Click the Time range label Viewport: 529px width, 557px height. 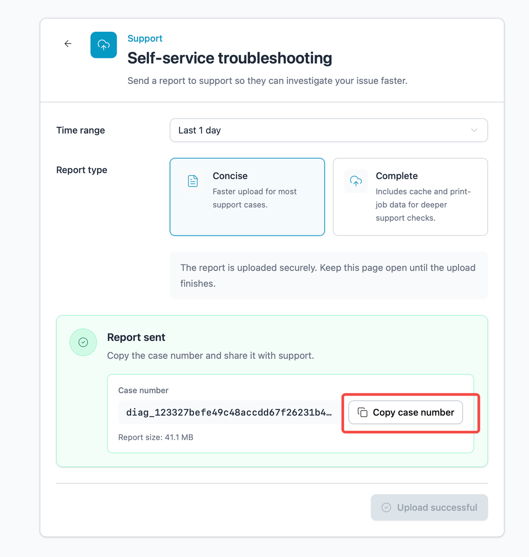point(80,130)
